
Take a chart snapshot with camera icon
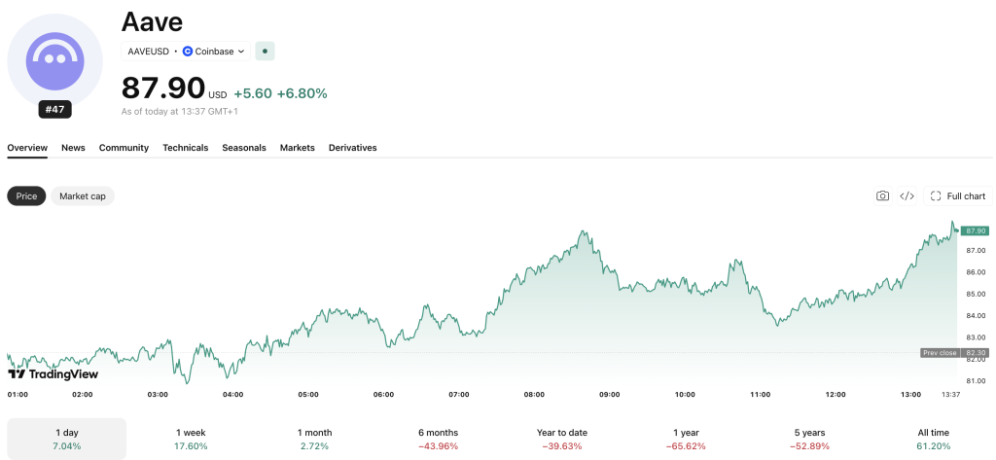[882, 196]
